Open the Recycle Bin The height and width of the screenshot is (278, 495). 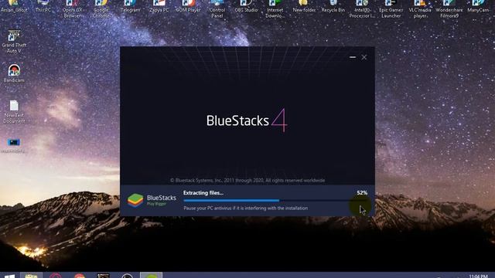pyautogui.click(x=333, y=6)
